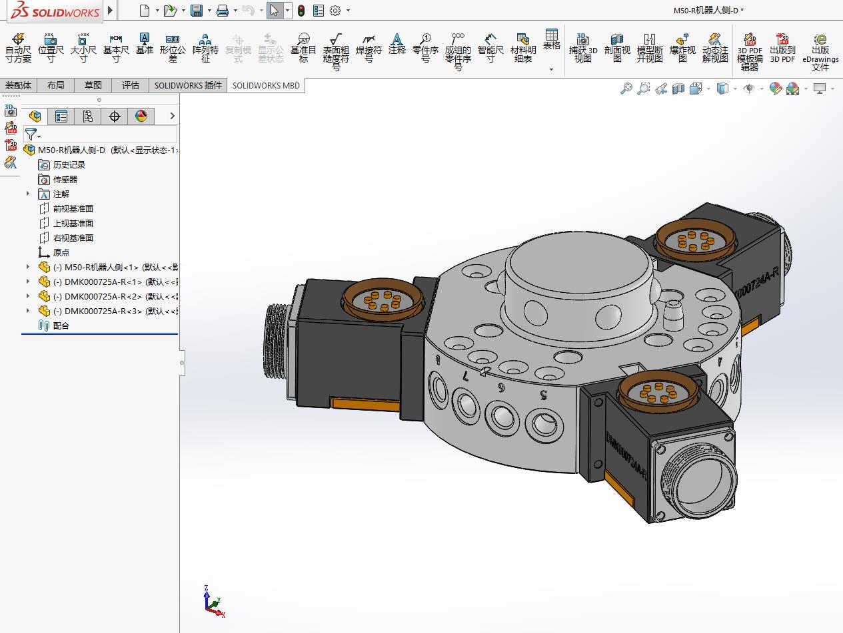Expand the SOLIDWORKS menu arrow

coord(111,10)
